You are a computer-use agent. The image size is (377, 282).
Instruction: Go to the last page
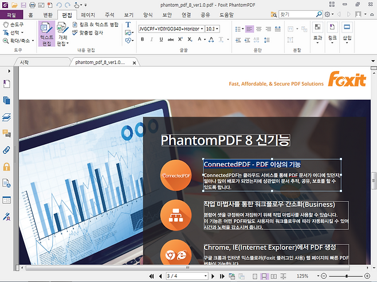(x=222, y=276)
